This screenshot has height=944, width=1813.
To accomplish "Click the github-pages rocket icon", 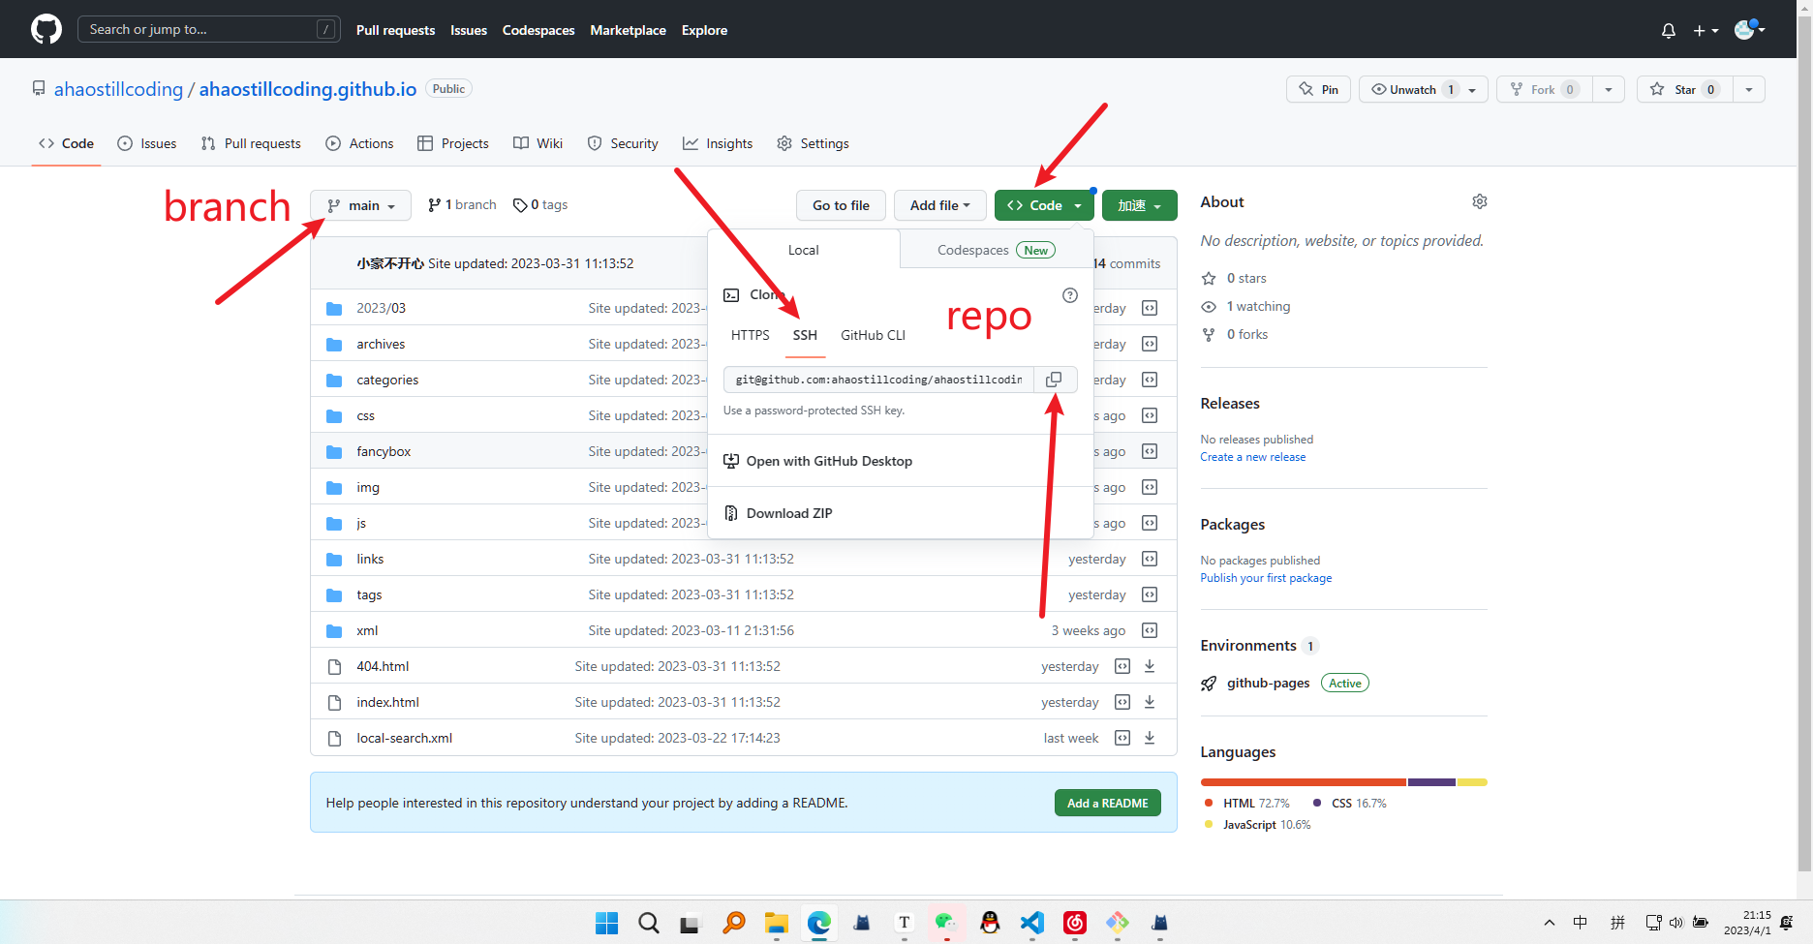I will click(1209, 684).
